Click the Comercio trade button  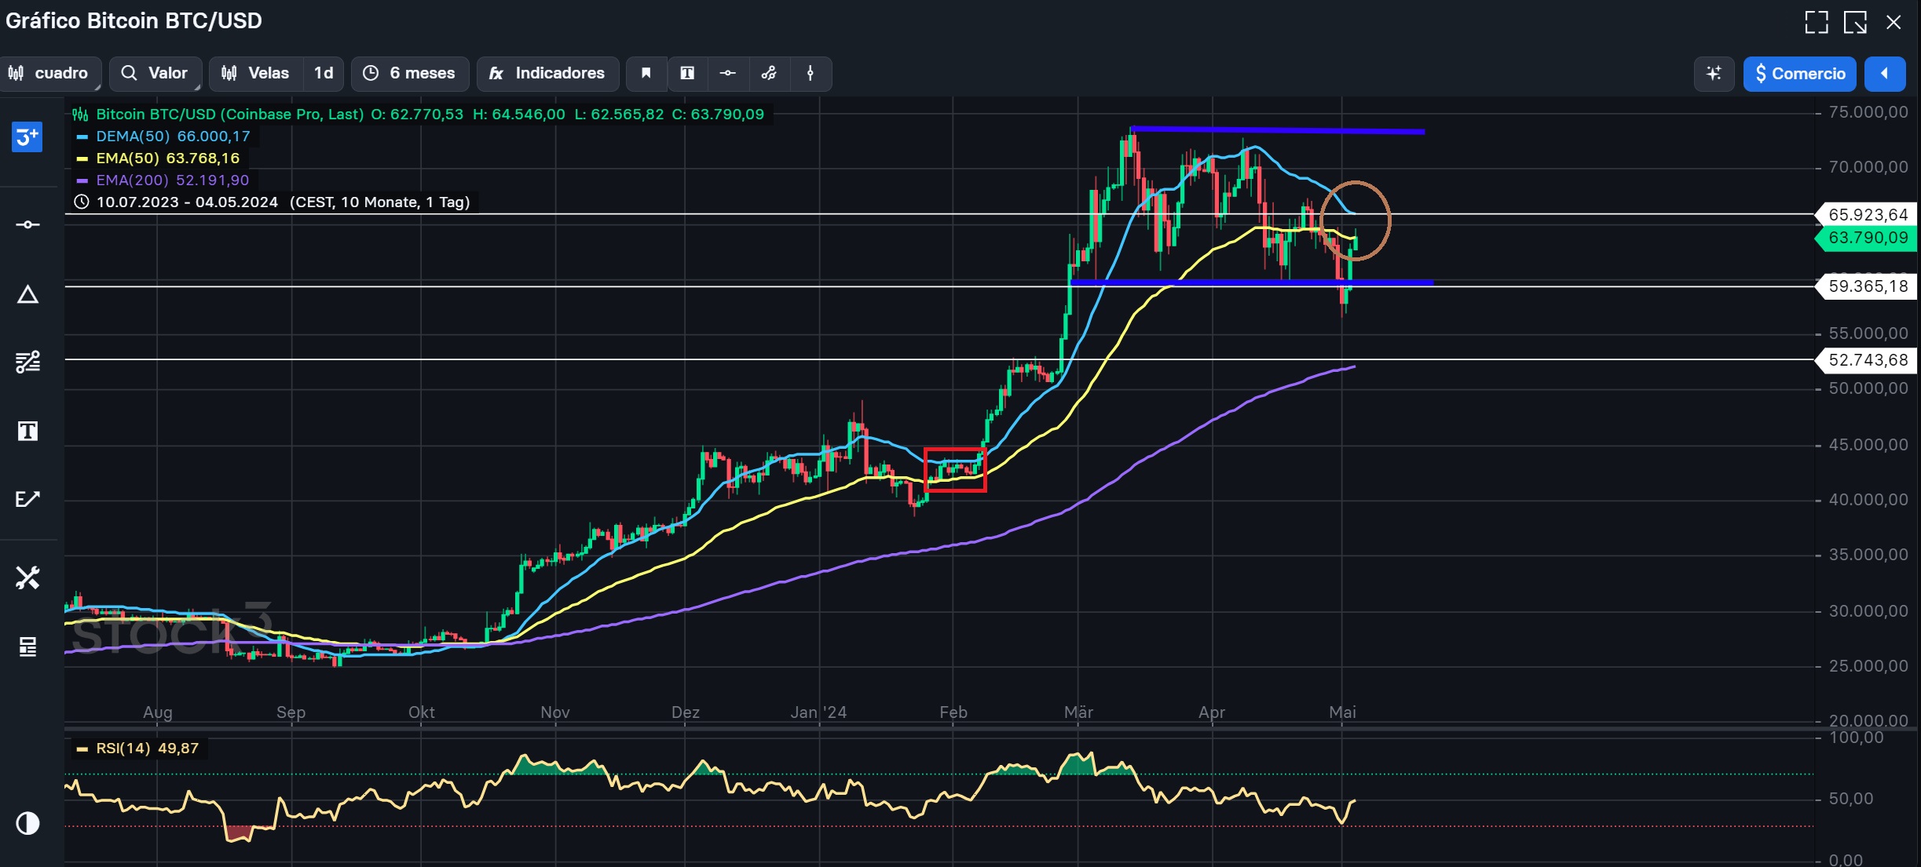click(x=1799, y=74)
